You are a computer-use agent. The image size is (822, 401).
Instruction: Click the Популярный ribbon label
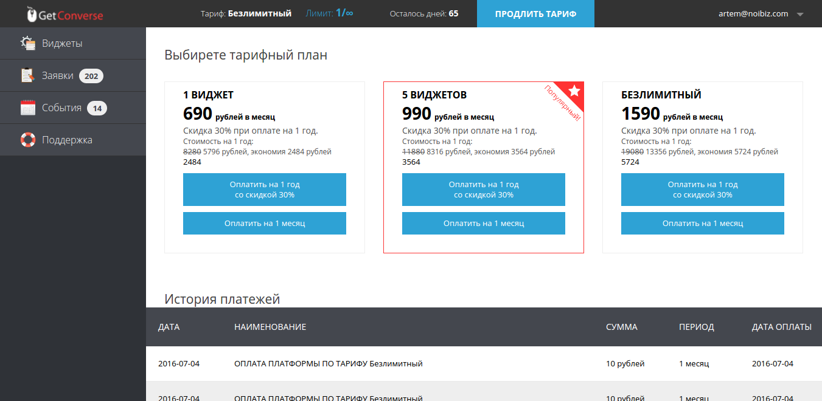click(x=562, y=103)
